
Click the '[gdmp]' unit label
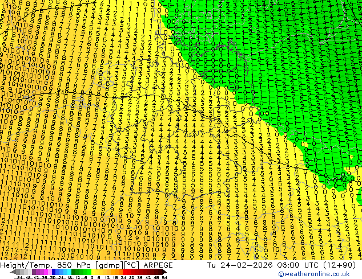[109, 265]
